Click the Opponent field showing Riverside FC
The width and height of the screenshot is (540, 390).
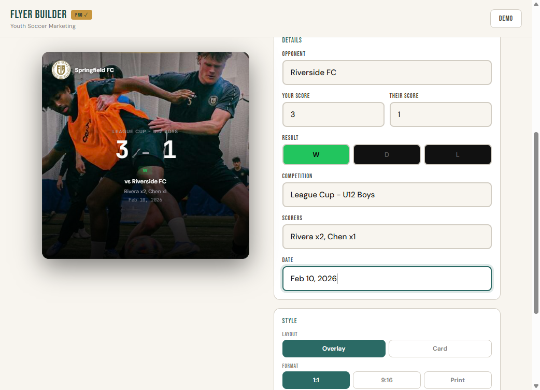pos(387,73)
